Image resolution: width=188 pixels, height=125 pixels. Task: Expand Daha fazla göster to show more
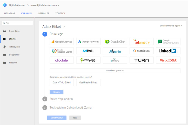[115, 71]
